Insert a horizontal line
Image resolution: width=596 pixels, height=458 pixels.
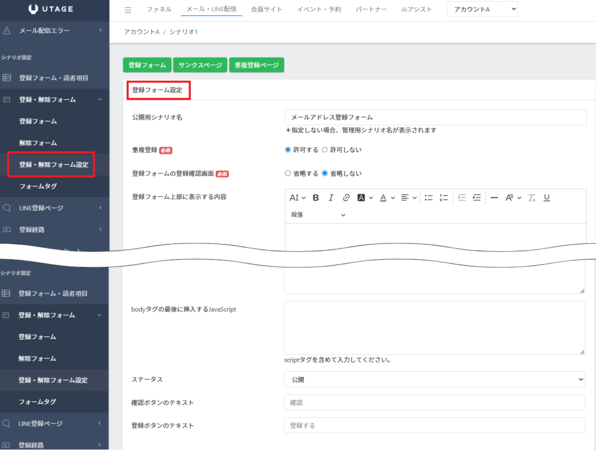click(x=494, y=198)
